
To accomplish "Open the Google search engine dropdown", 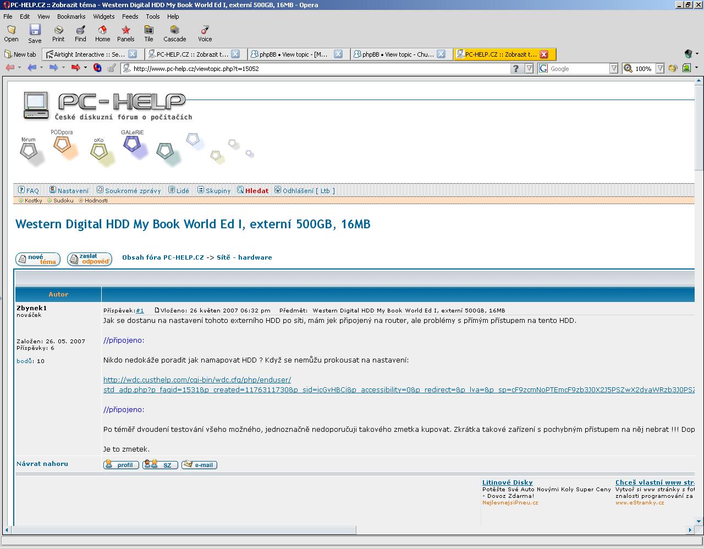I will click(x=614, y=69).
